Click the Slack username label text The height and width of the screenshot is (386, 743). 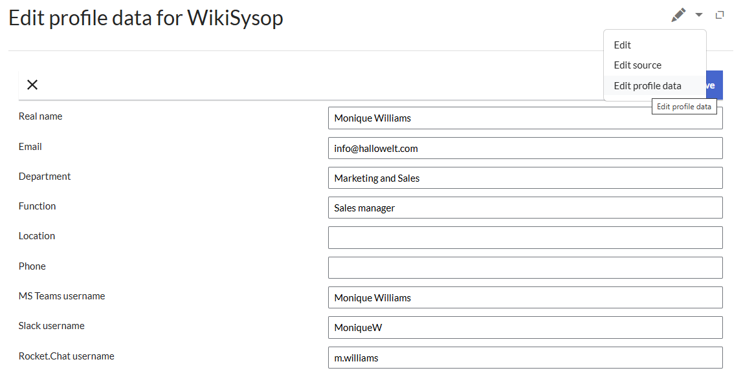point(52,326)
